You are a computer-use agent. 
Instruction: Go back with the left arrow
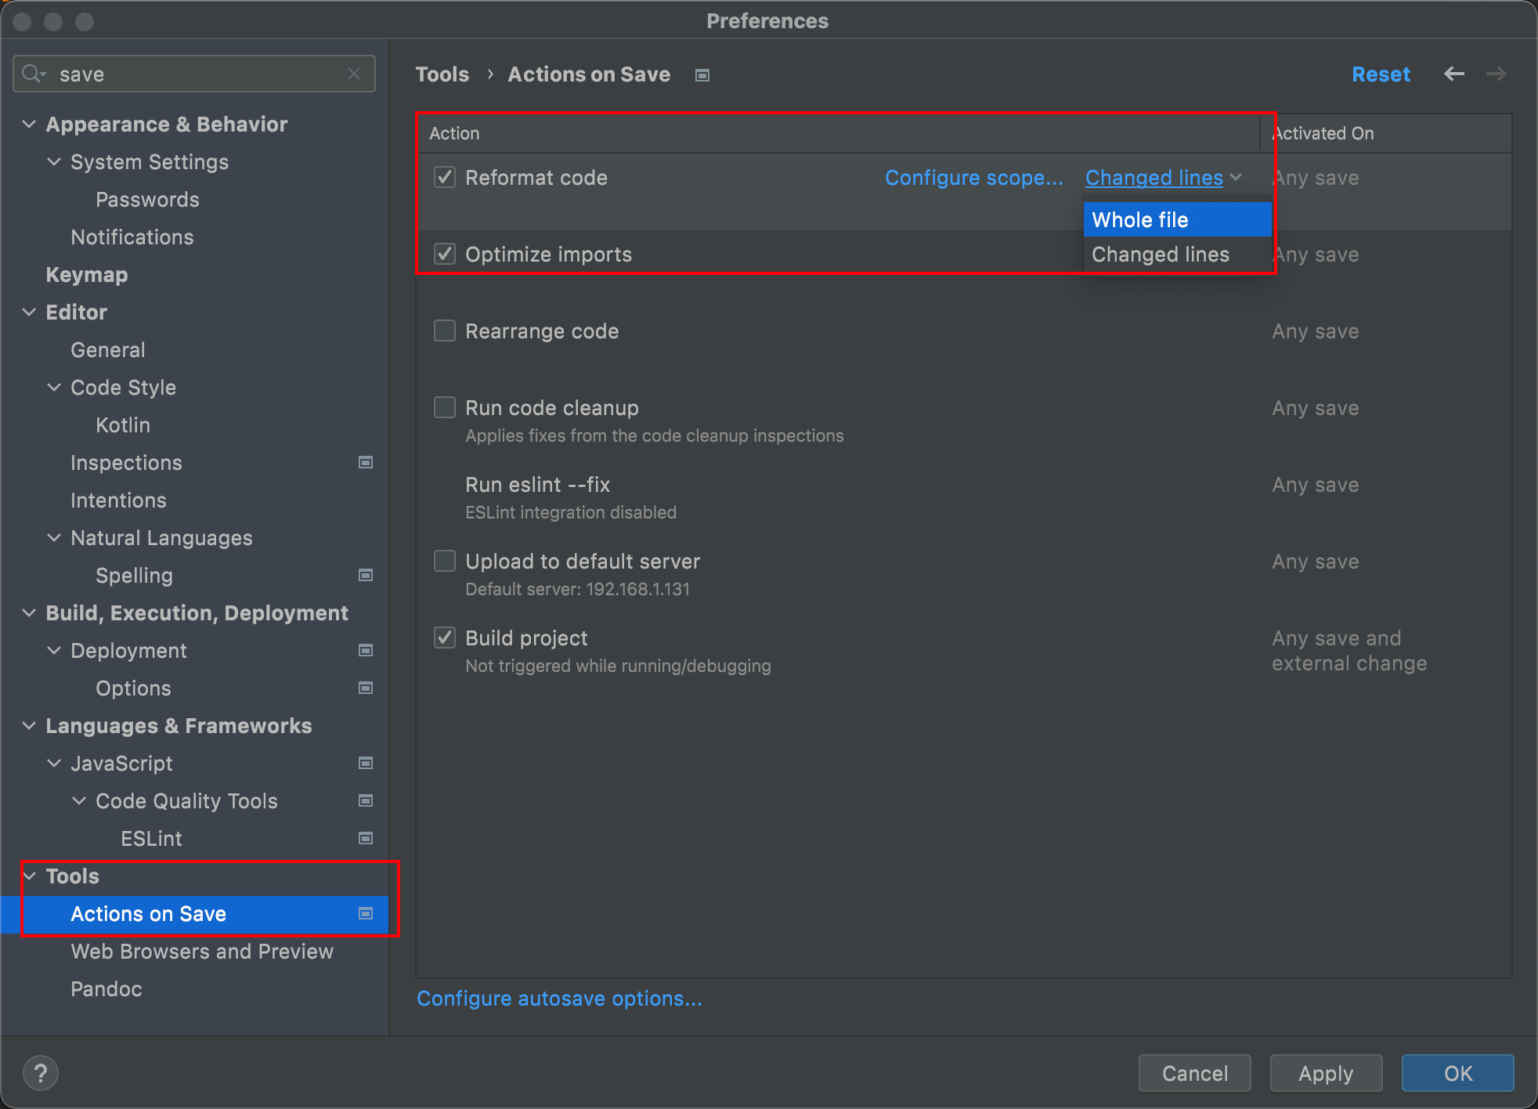(x=1454, y=74)
